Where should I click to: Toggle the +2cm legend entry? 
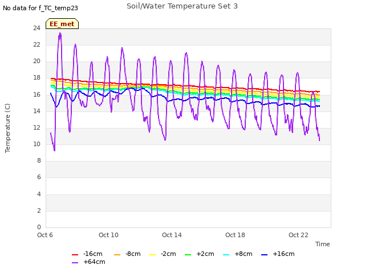click(200, 254)
